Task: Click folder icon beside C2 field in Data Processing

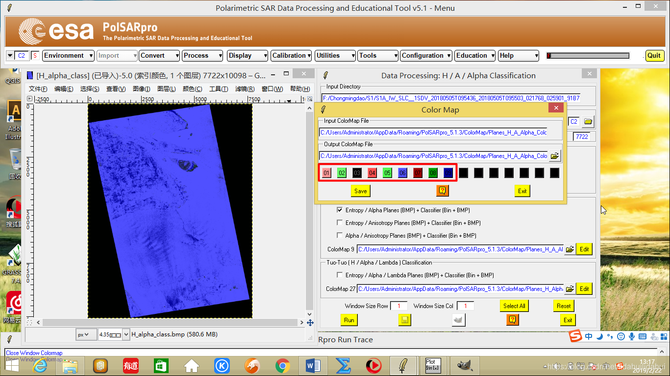Action: [x=588, y=121]
